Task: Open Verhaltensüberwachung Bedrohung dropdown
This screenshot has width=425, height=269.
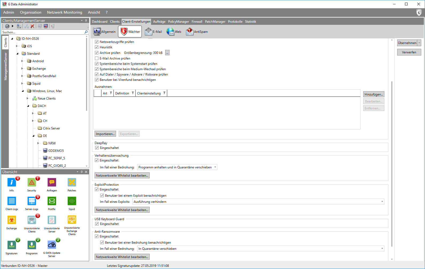Action: click(x=177, y=167)
